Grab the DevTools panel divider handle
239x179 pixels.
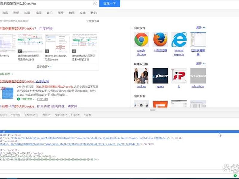click(x=153, y=110)
